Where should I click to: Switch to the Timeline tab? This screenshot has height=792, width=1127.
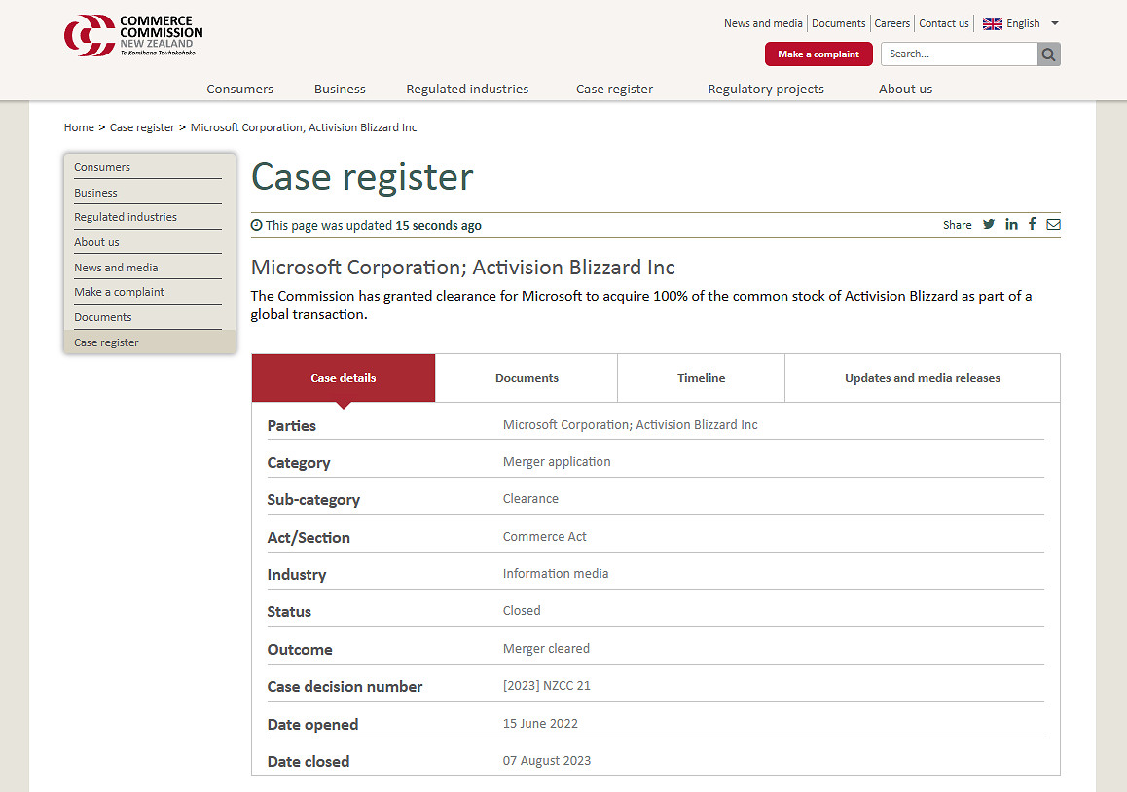click(x=701, y=378)
